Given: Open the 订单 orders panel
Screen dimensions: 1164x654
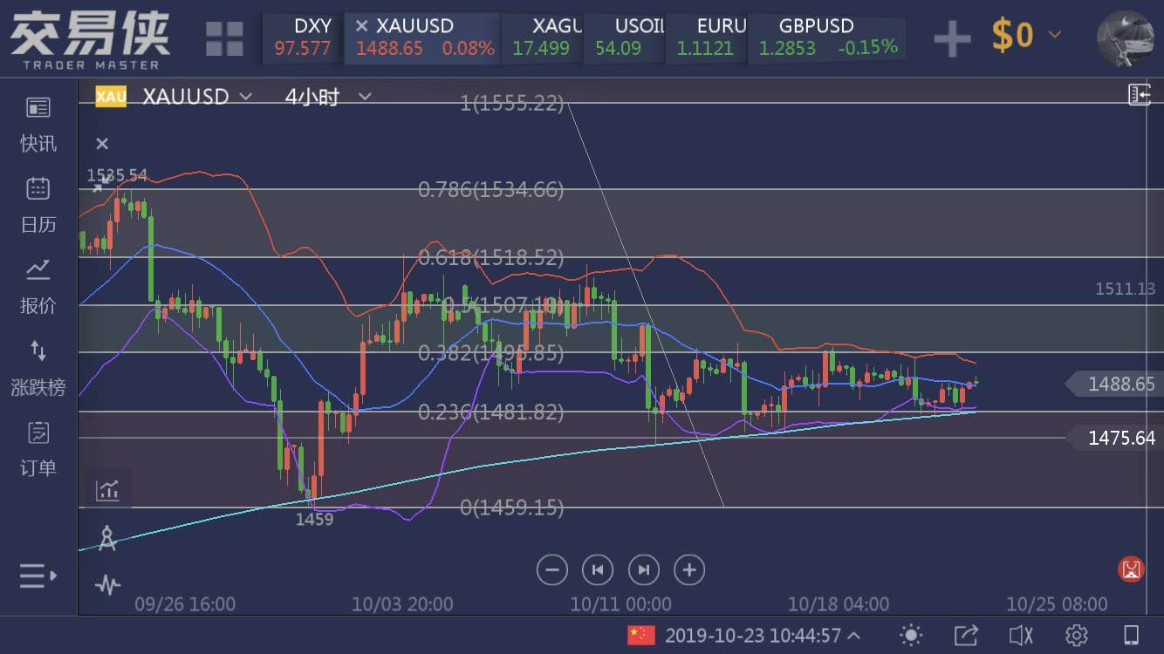Looking at the screenshot, I should (38, 450).
